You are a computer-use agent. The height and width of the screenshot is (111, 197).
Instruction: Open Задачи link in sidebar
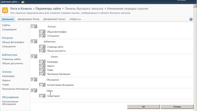(6, 80)
